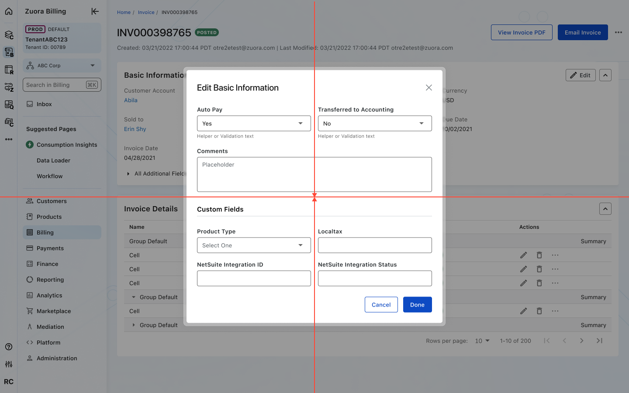The width and height of the screenshot is (629, 393).
Task: Click the home icon in left rail
Action: coord(9,11)
